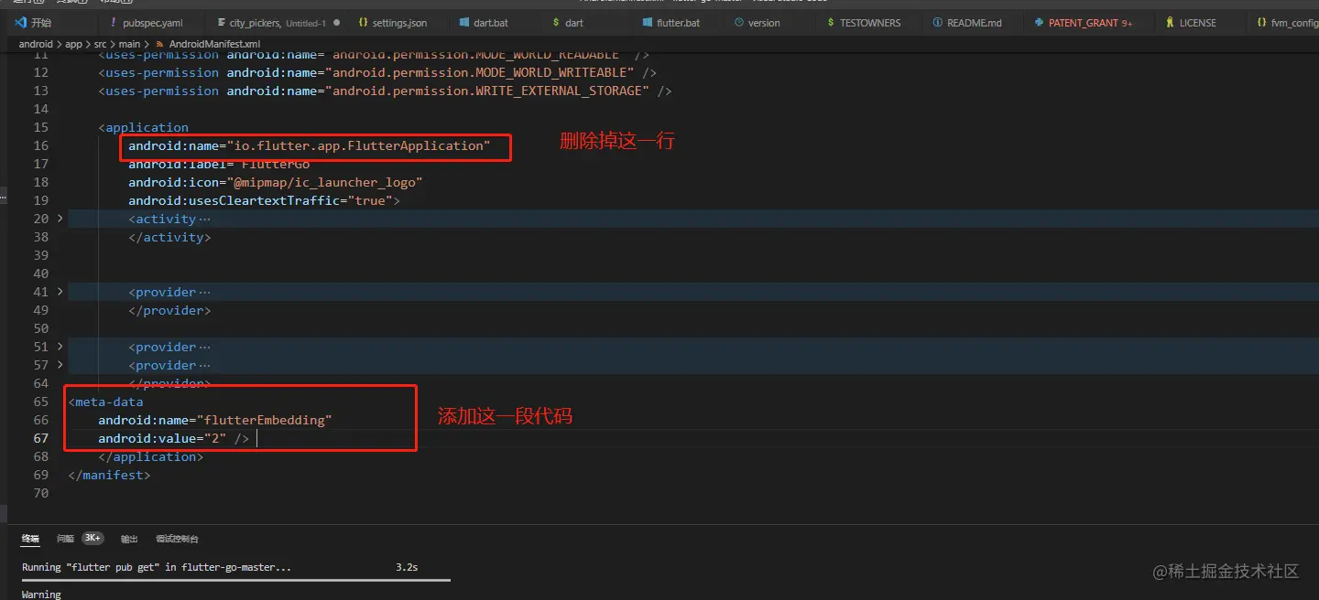Image resolution: width=1319 pixels, height=600 pixels.
Task: Click the Warning text in terminal
Action: [41, 594]
